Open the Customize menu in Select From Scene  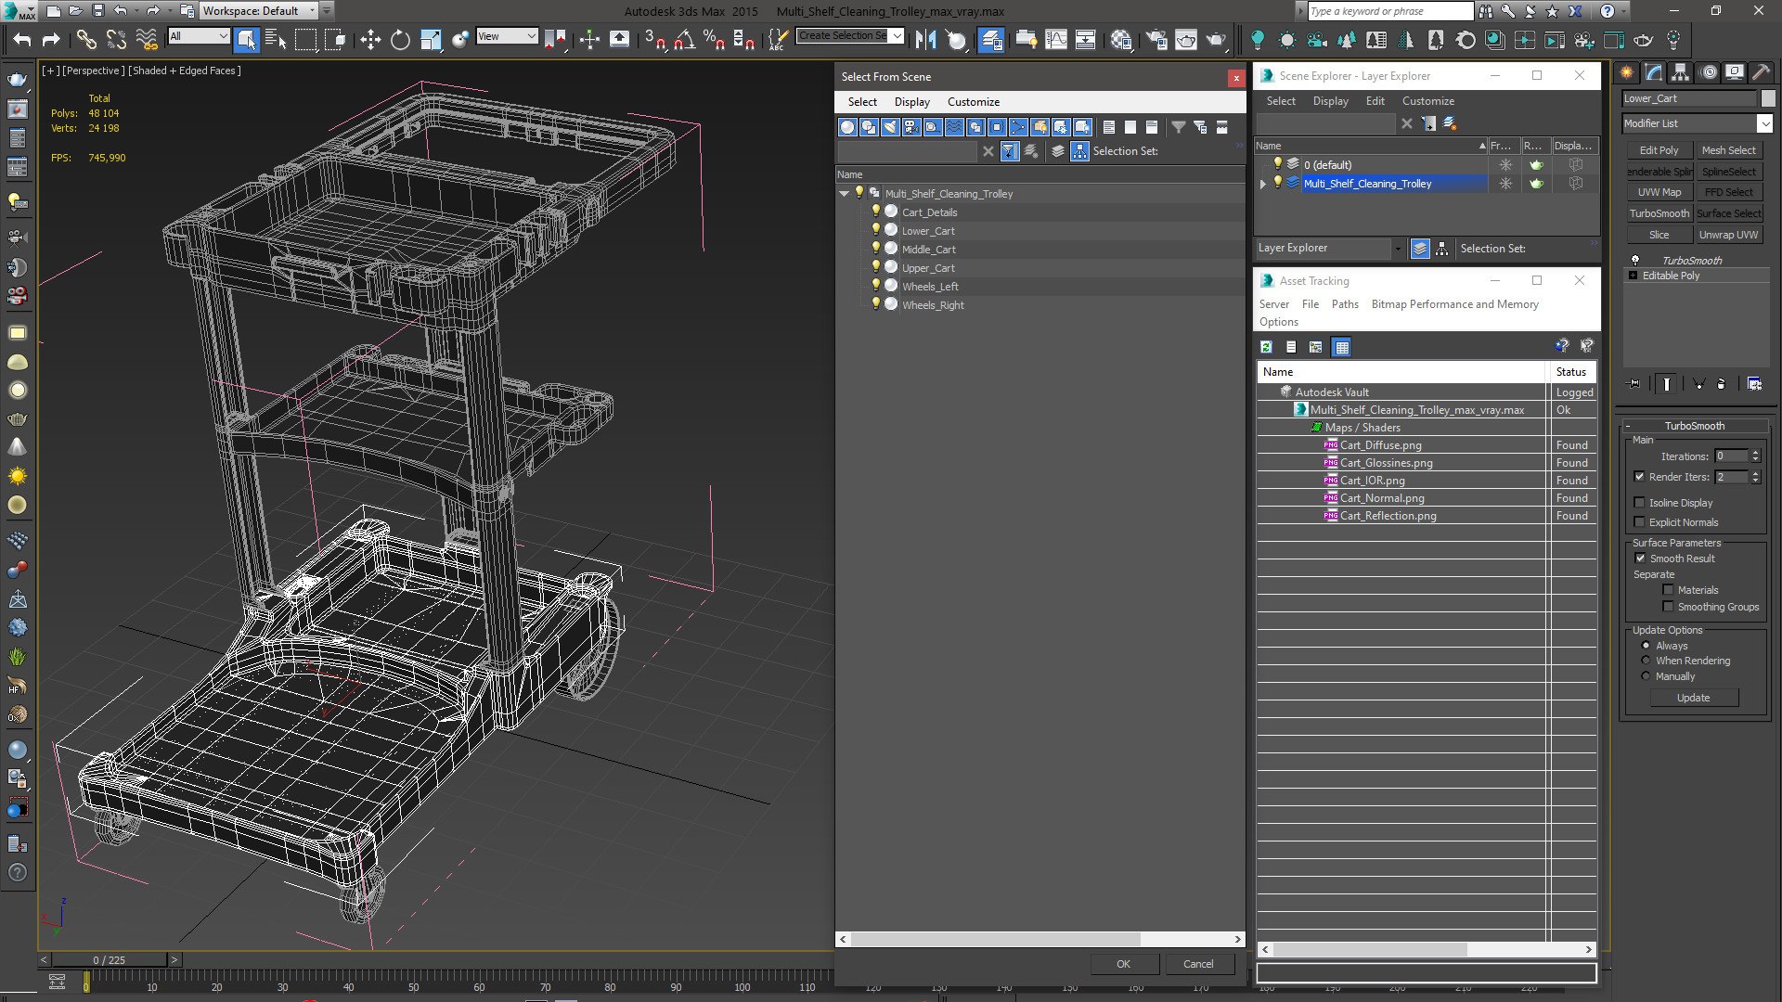(x=973, y=102)
